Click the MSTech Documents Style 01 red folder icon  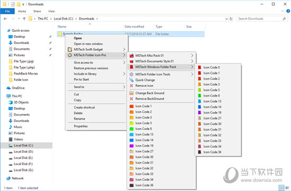[131, 61]
